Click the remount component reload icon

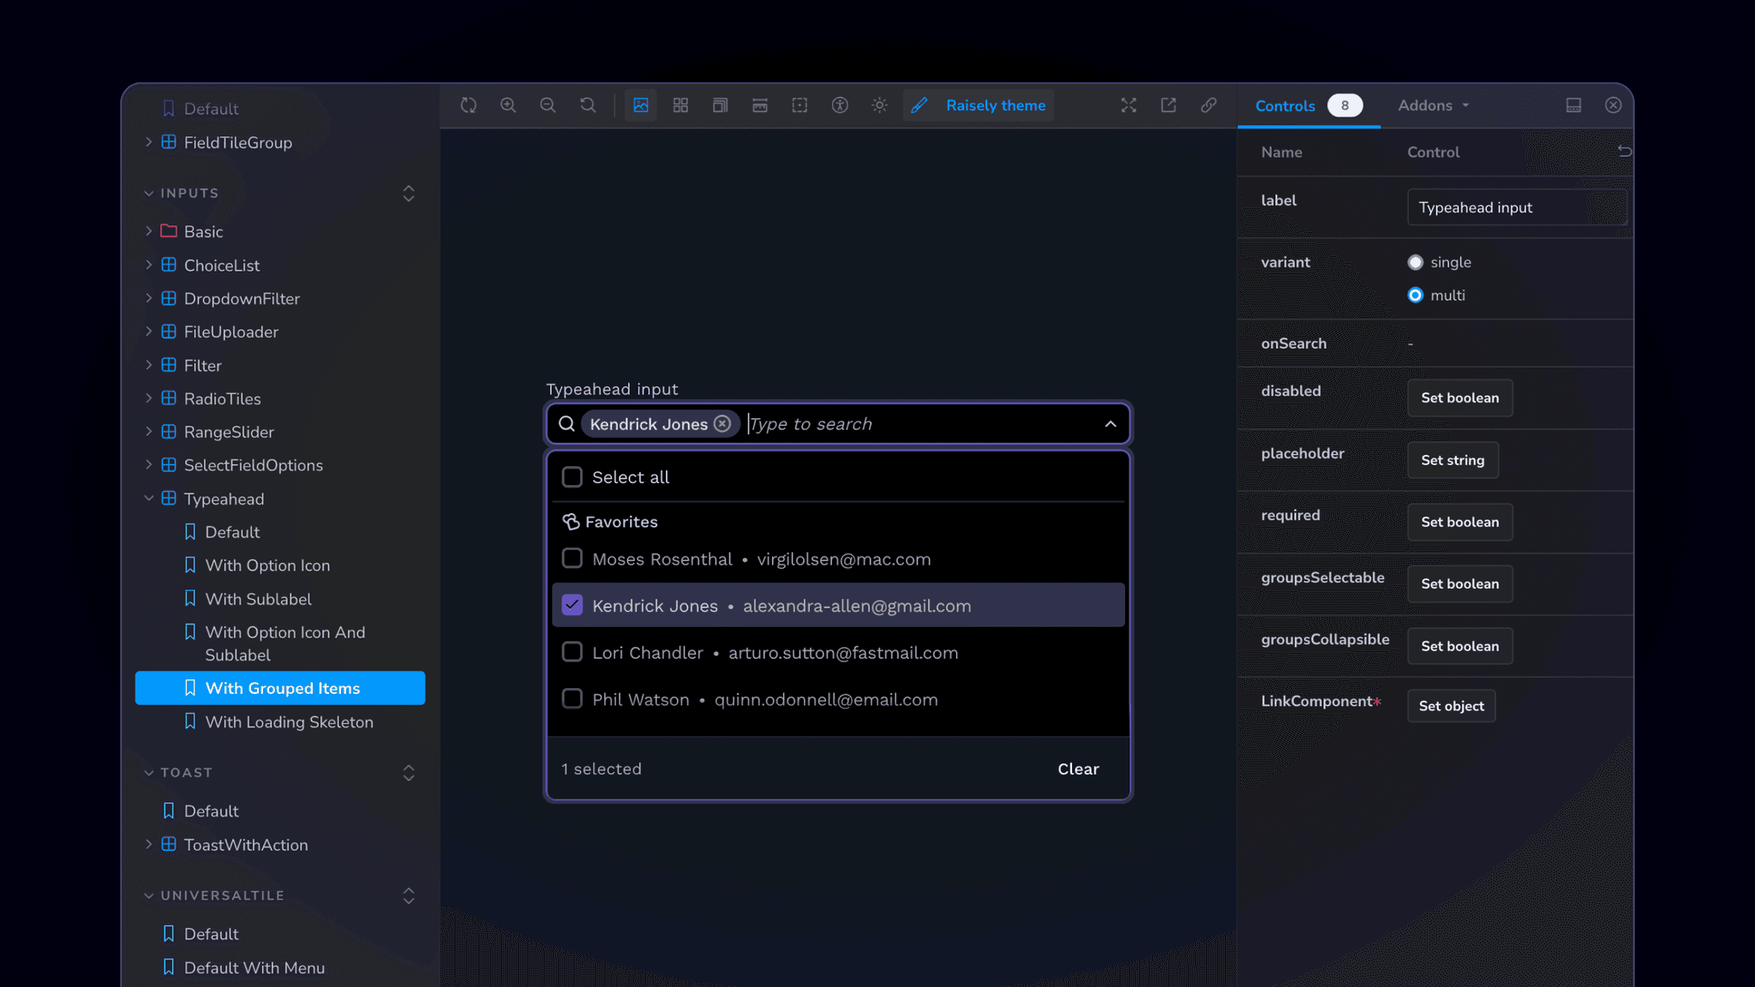pyautogui.click(x=468, y=105)
